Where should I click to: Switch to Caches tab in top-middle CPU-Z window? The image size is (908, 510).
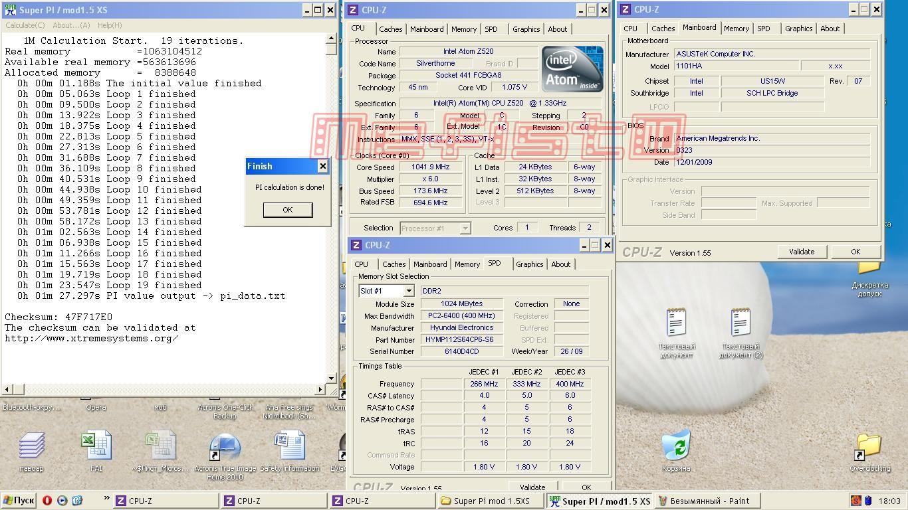(x=390, y=29)
